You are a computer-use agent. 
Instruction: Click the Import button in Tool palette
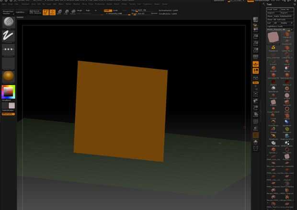coord(273,13)
